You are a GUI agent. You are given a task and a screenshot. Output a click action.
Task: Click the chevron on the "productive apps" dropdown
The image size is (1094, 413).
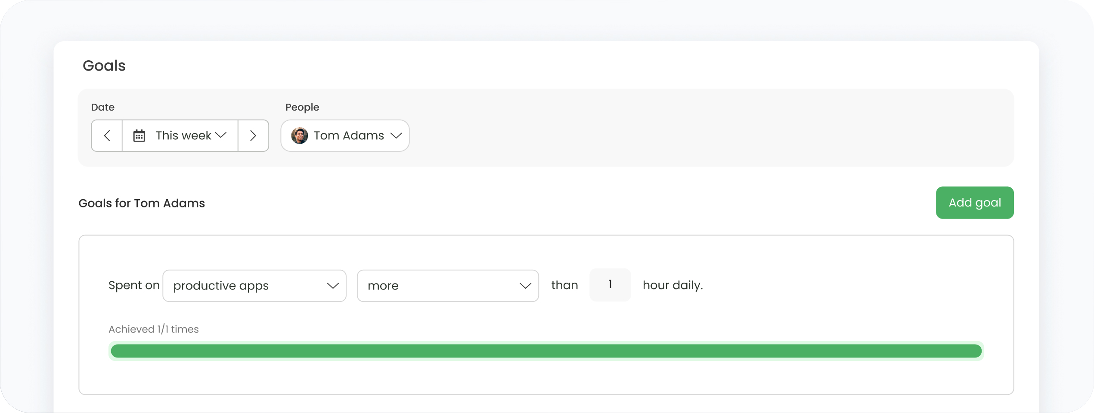coord(332,286)
